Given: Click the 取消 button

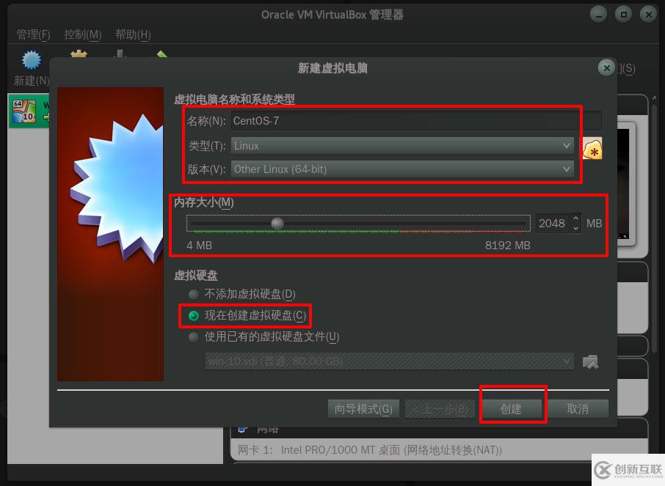Looking at the screenshot, I should coord(578,409).
